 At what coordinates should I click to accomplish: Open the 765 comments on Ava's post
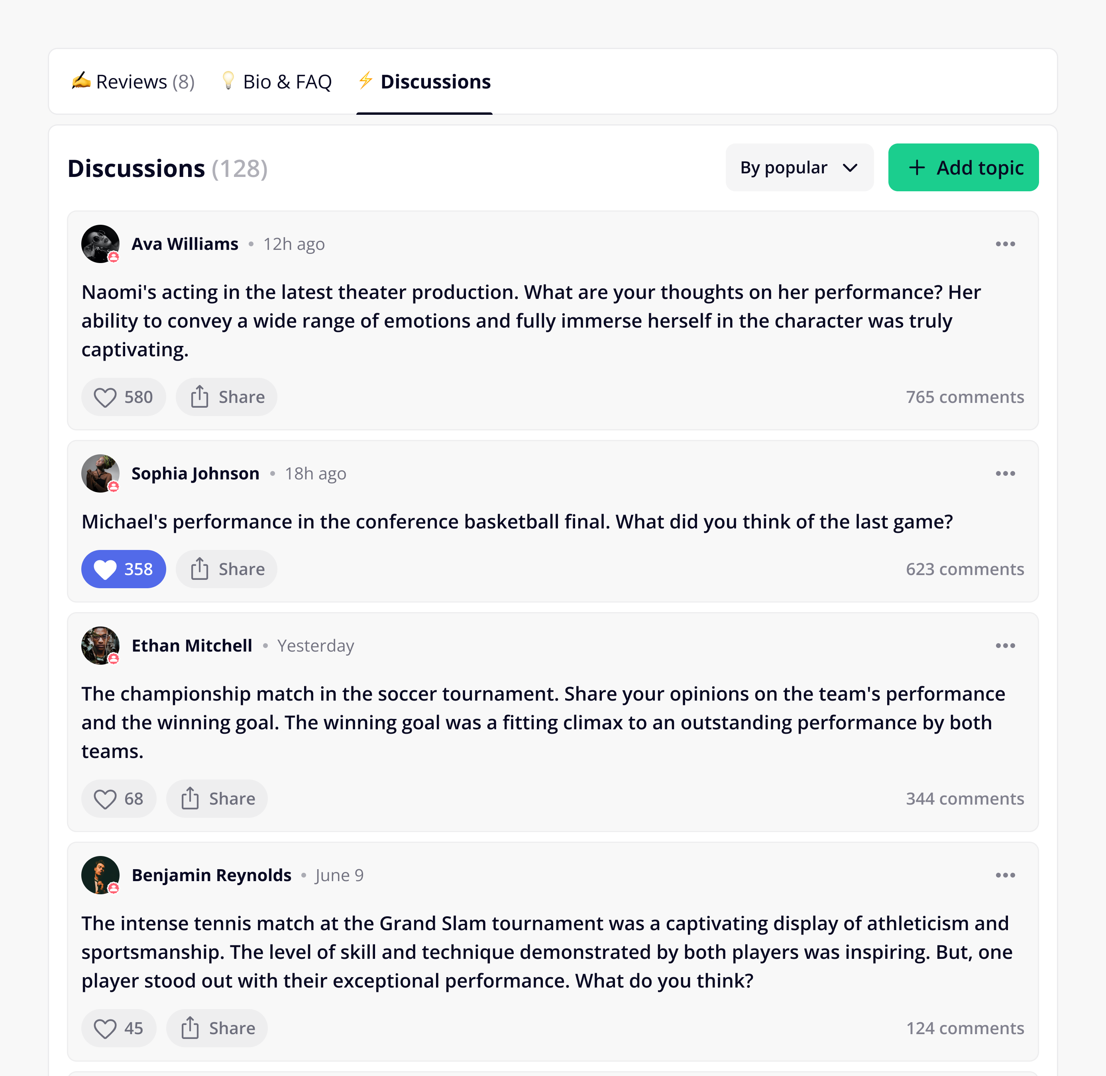[965, 397]
